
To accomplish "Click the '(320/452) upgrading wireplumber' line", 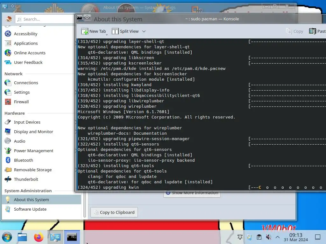I will click(x=117, y=106).
